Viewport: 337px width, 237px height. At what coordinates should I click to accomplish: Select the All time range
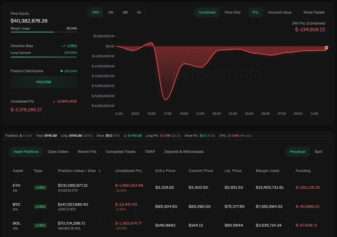pos(139,12)
